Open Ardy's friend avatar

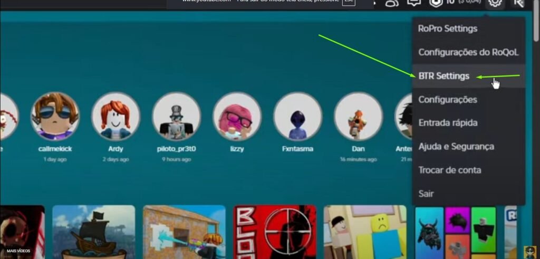tap(115, 116)
